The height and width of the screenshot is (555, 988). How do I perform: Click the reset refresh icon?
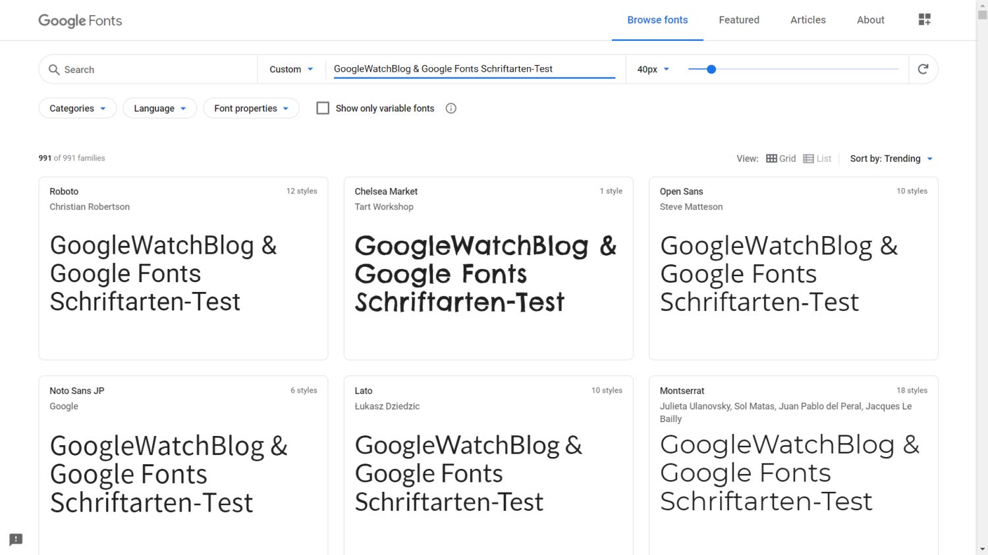pyautogui.click(x=923, y=69)
